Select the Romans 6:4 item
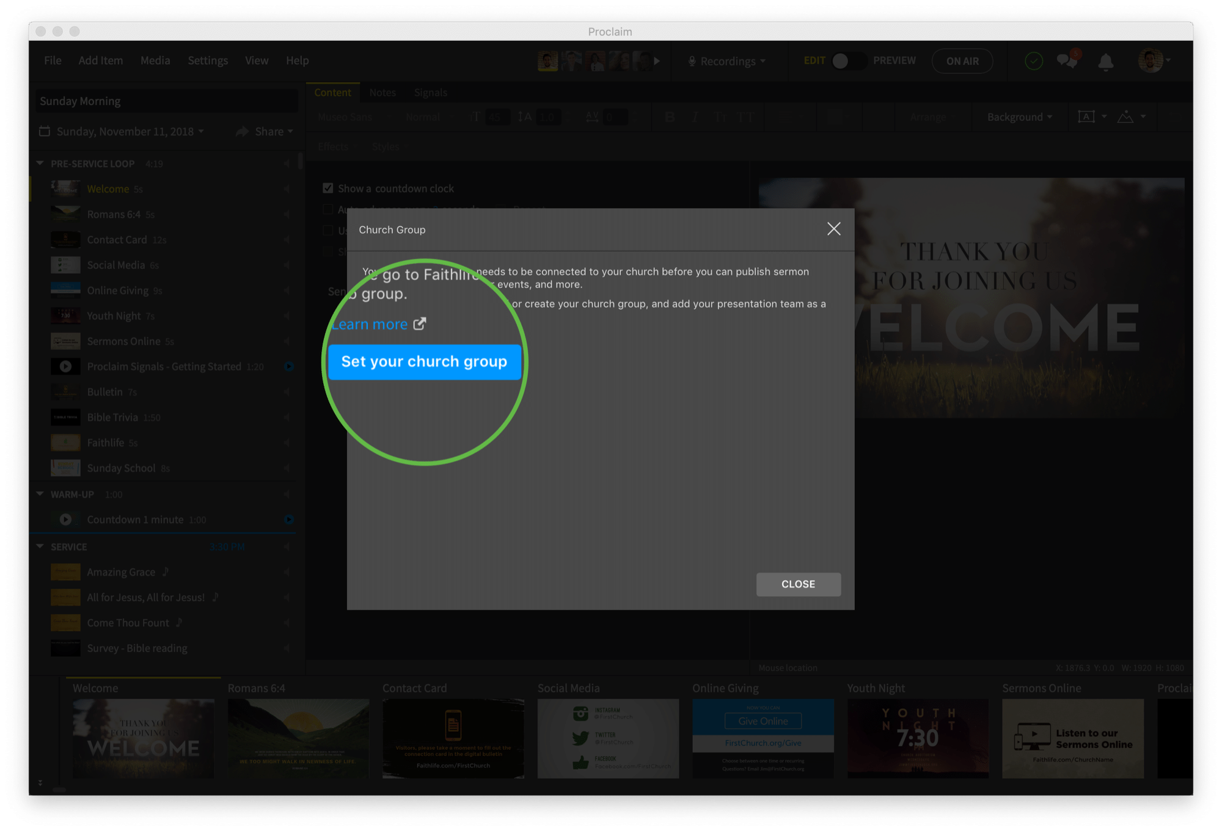This screenshot has width=1222, height=831. [x=163, y=214]
